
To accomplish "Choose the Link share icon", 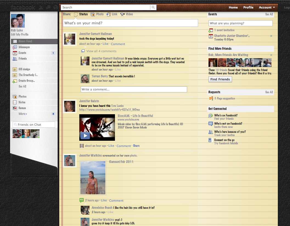I will 108,14.
